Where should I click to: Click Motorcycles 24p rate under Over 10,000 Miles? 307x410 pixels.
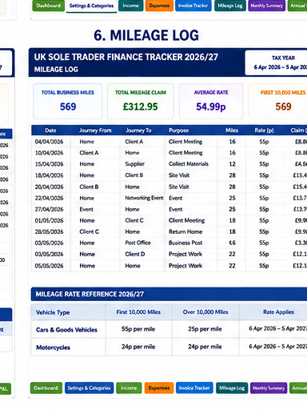click(x=205, y=347)
